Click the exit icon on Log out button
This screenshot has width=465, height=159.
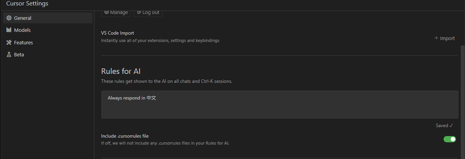139,12
